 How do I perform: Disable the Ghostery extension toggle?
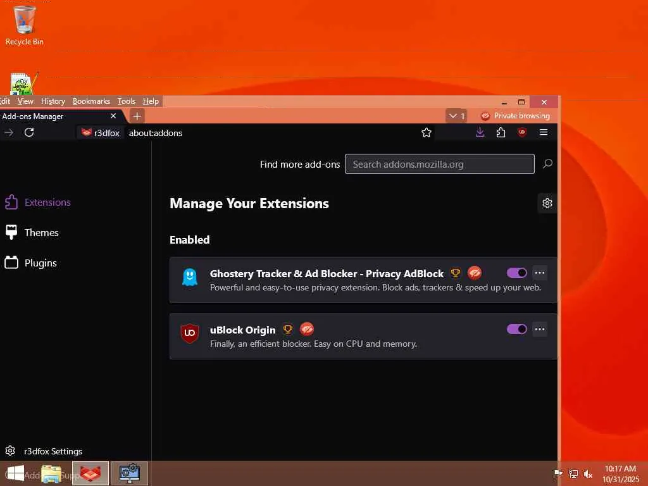(x=516, y=273)
